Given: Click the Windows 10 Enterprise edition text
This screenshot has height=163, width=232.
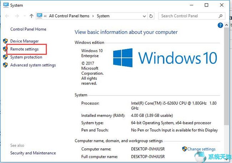Looking at the screenshot, I should tap(92, 53).
